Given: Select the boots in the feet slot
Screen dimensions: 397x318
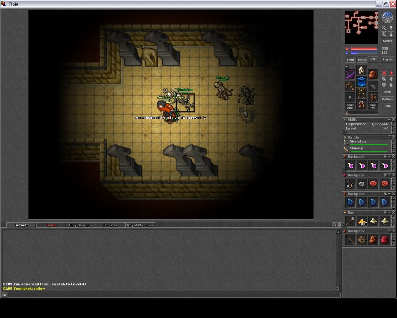Looking at the screenshot, I should point(362,105).
